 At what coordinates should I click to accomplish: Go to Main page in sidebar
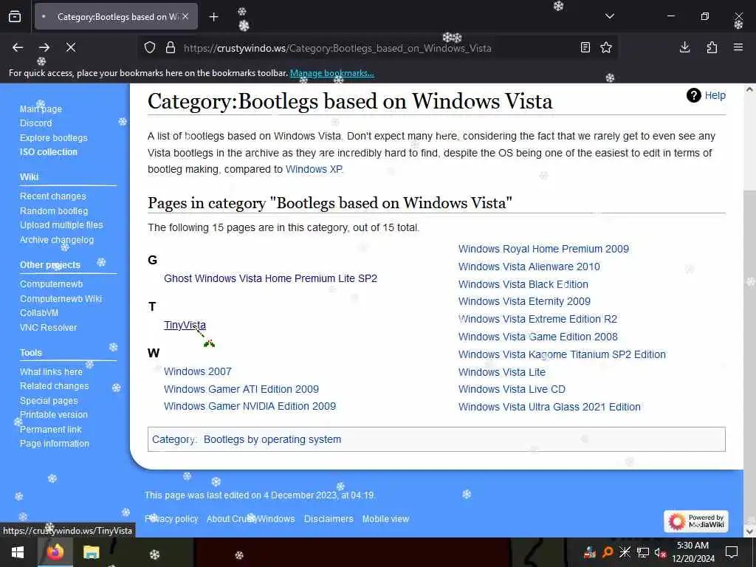[x=41, y=109]
